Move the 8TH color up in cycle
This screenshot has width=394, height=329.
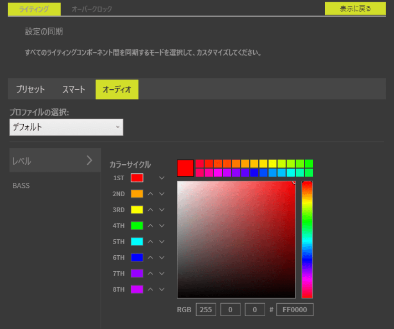(150, 289)
